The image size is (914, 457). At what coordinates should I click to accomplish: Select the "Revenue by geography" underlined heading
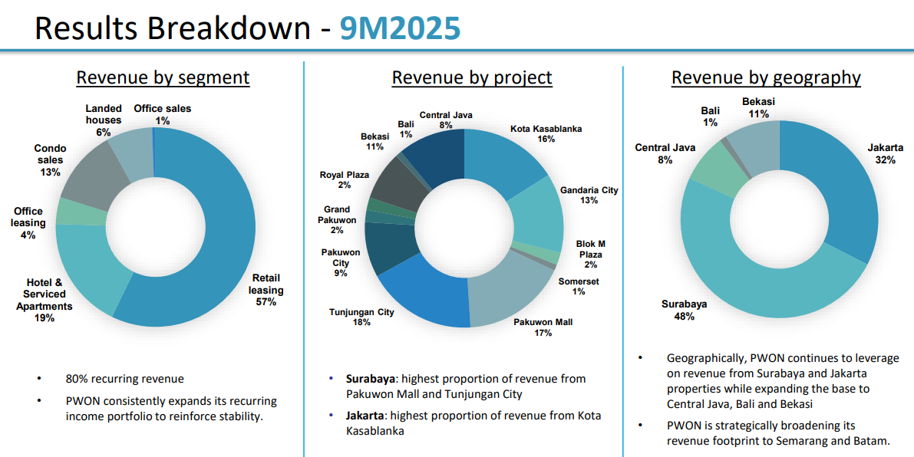tap(766, 77)
